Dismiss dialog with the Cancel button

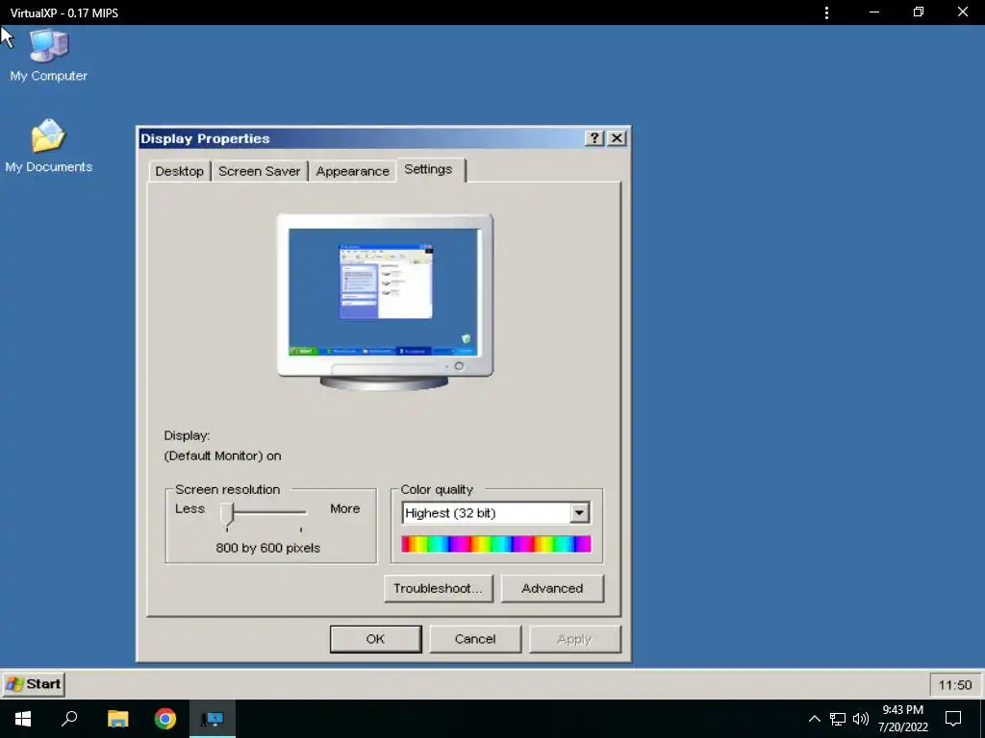point(475,639)
